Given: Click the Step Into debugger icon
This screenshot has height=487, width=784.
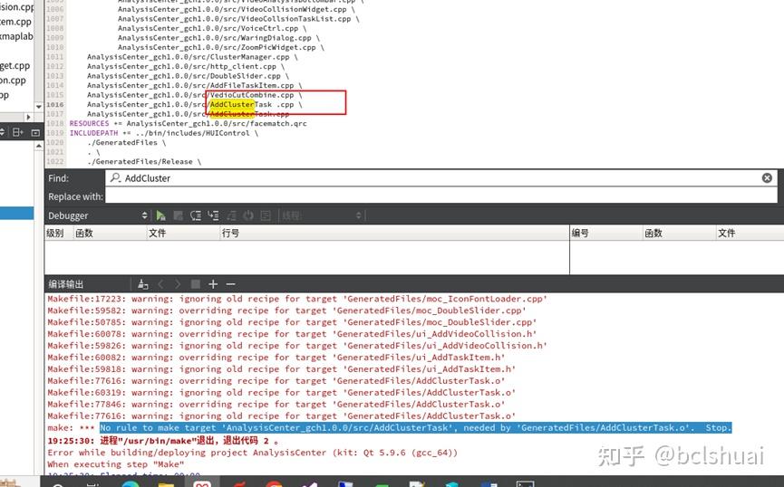Looking at the screenshot, I should tap(213, 215).
